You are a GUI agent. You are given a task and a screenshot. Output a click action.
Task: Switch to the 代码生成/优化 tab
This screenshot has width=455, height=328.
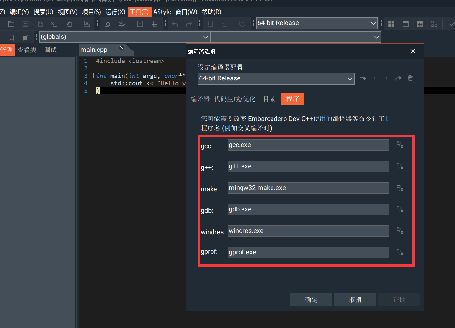[x=235, y=99]
